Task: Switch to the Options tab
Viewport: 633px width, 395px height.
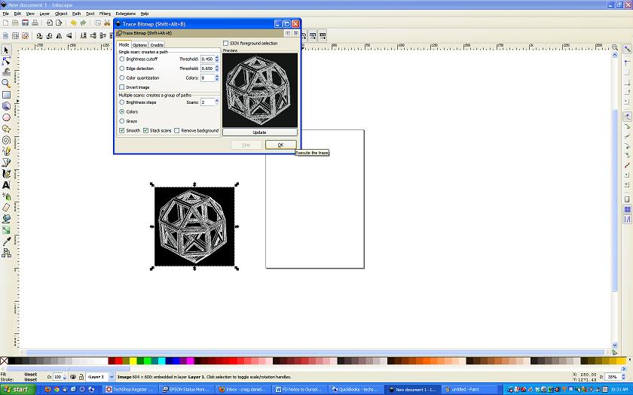Action: (x=139, y=45)
